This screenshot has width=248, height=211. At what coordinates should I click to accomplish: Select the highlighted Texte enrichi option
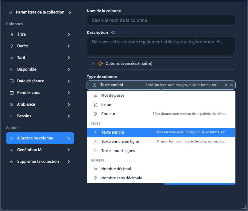[161, 132]
